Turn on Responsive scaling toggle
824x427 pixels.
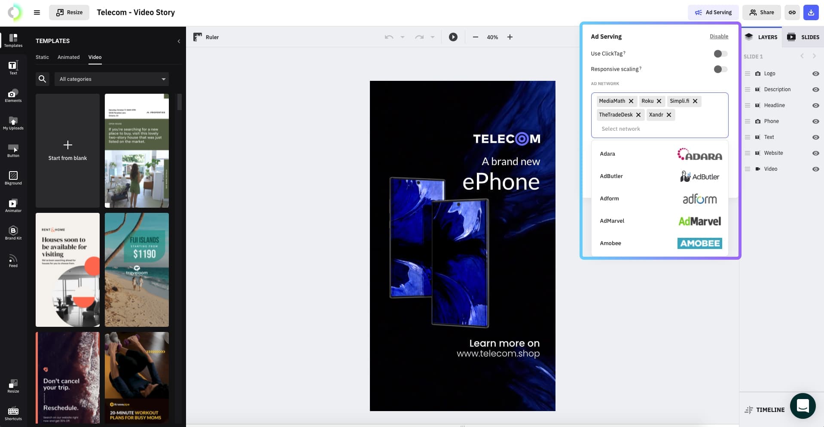tap(720, 69)
